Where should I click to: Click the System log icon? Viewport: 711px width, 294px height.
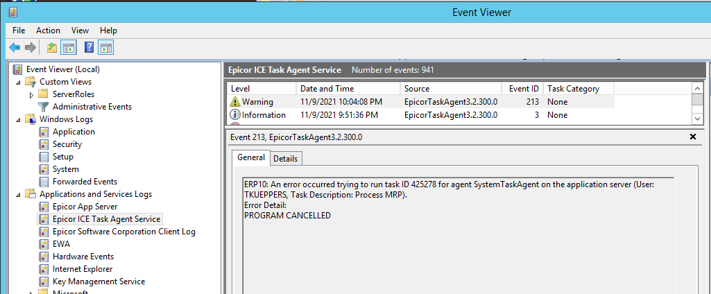point(44,169)
